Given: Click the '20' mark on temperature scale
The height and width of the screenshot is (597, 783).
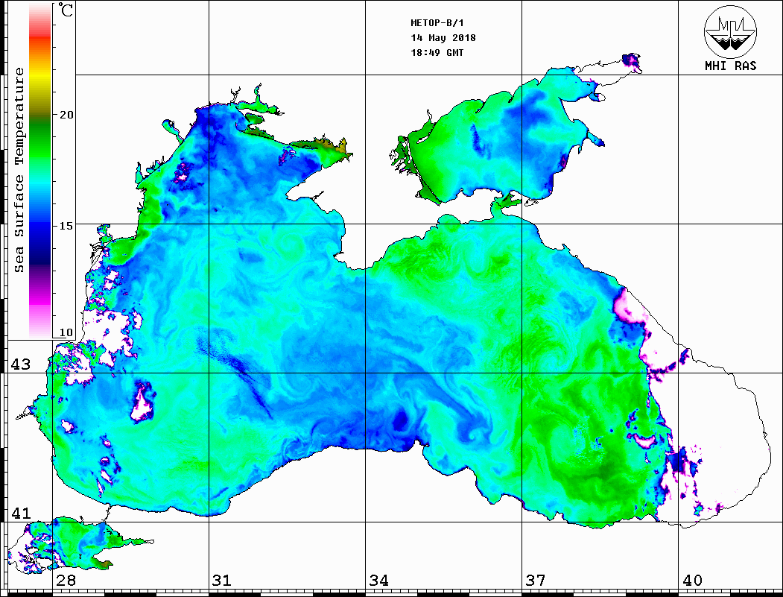Looking at the screenshot, I should pos(66,115).
